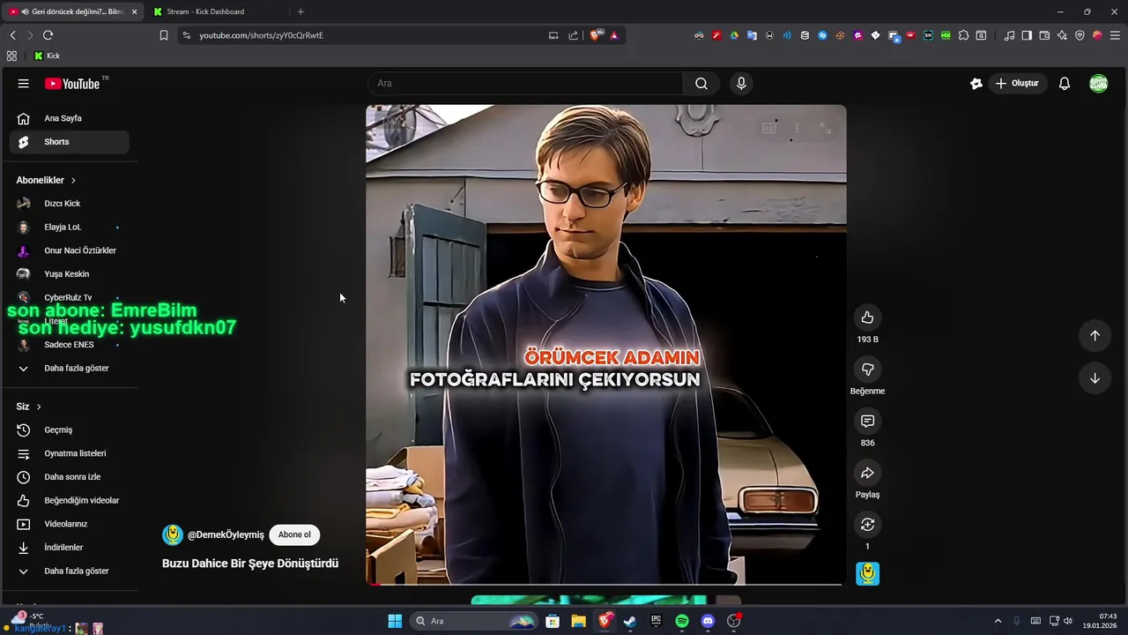Select Ana Sayfa in sidebar
Screen dimensions: 1128x635
pos(70,118)
